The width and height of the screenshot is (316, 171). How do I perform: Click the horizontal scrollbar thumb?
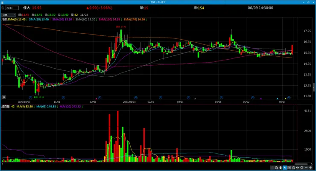tap(301, 164)
